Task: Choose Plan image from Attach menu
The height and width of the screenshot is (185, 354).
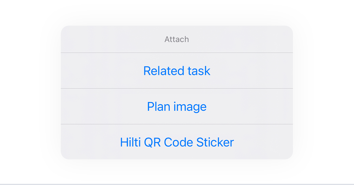Action: [x=177, y=107]
